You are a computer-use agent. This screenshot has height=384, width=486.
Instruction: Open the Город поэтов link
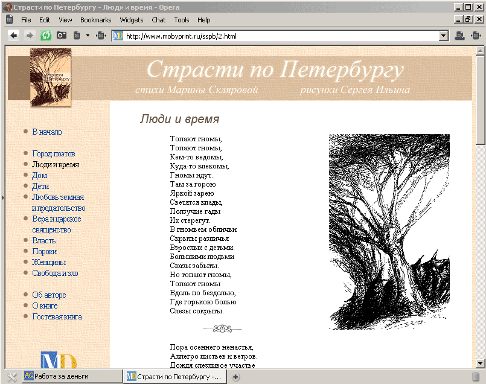click(54, 154)
